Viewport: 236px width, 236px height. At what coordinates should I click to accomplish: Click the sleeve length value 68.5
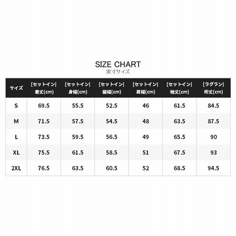click(179, 168)
